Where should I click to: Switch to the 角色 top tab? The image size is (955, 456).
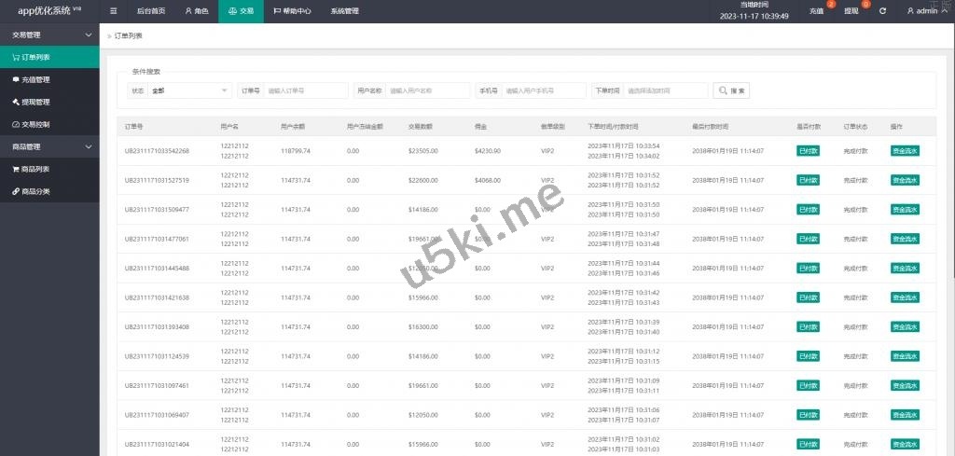pos(196,11)
